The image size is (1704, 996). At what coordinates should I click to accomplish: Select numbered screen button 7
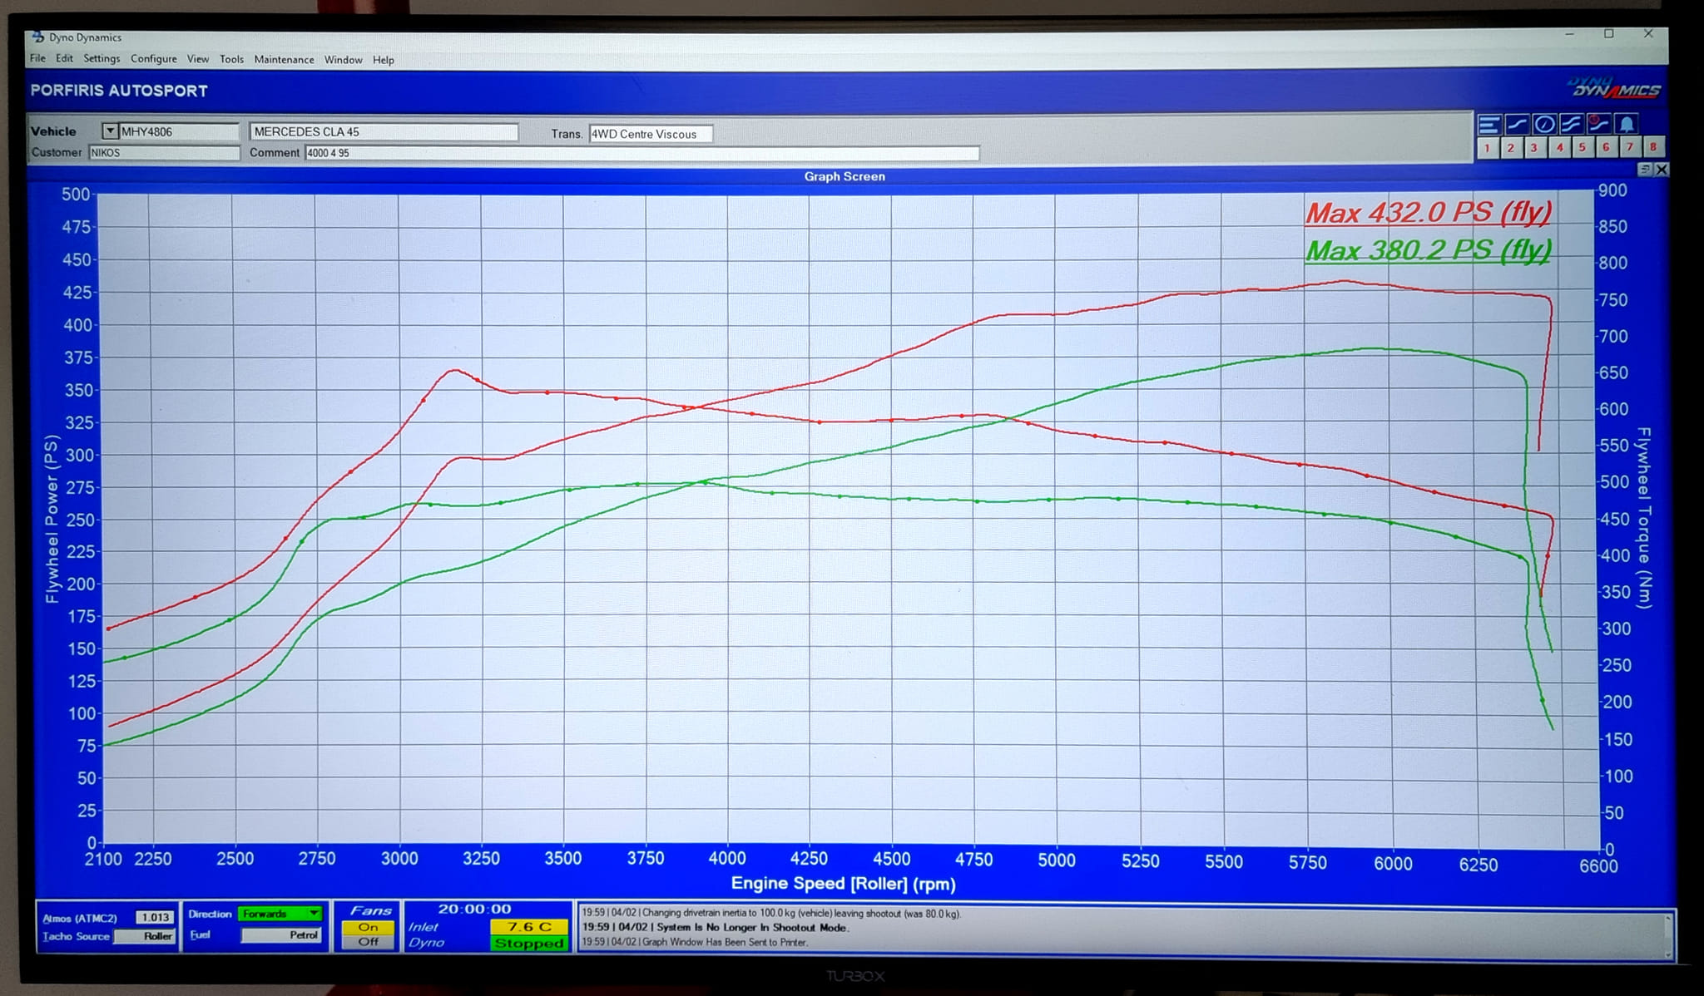click(1630, 148)
